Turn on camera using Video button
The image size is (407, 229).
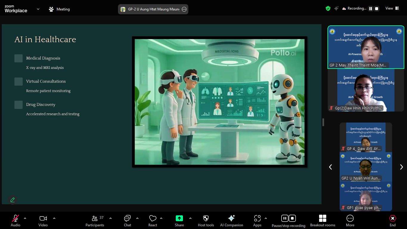[x=43, y=221]
